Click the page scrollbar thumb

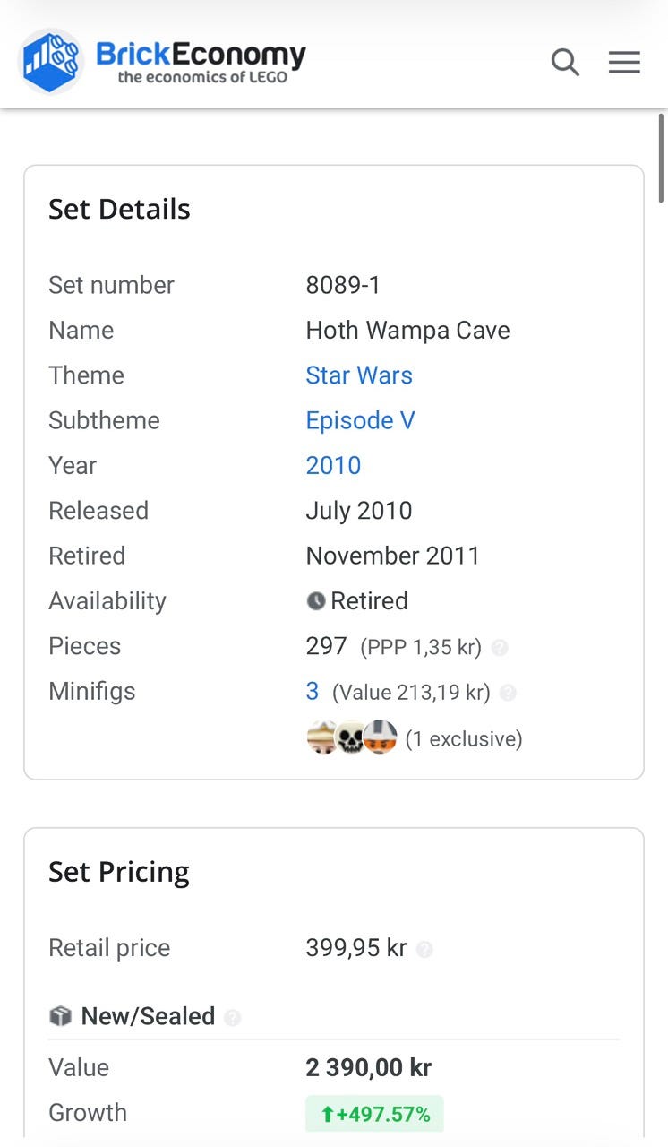click(662, 157)
